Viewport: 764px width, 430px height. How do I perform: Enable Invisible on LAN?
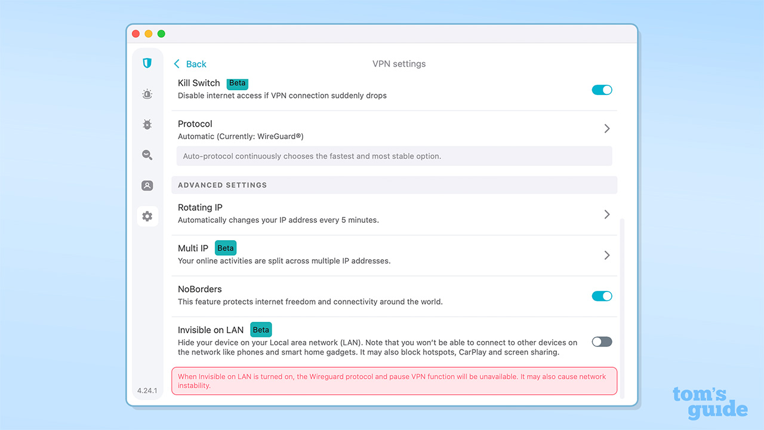click(x=601, y=342)
